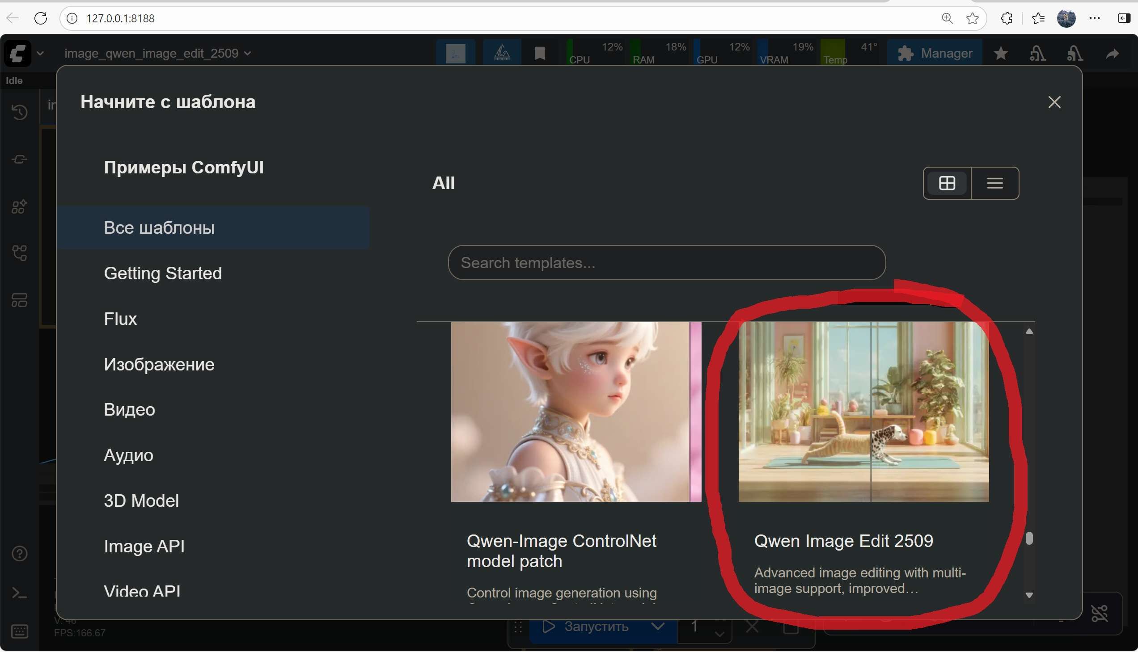Close the template dialog with X
1138x652 pixels.
tap(1054, 102)
